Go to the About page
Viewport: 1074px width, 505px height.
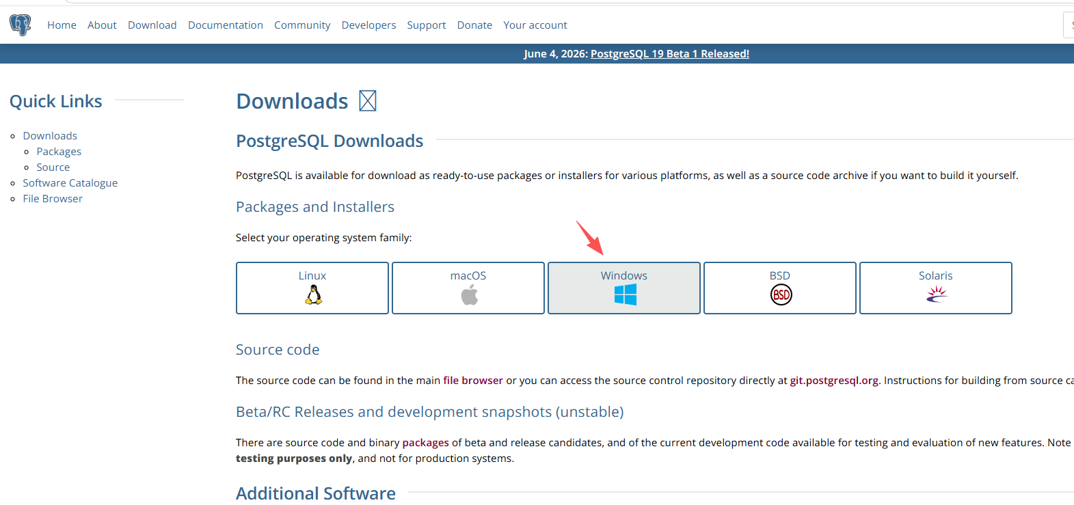[102, 25]
